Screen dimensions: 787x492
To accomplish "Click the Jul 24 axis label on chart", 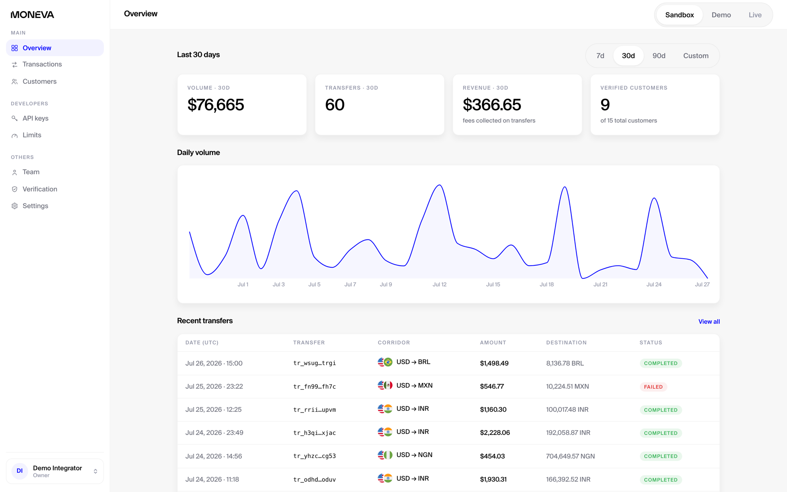I will coord(654,285).
